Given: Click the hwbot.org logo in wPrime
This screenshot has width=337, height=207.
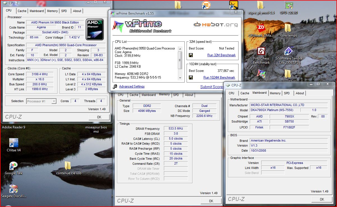Looking at the screenshot, I should (x=216, y=25).
